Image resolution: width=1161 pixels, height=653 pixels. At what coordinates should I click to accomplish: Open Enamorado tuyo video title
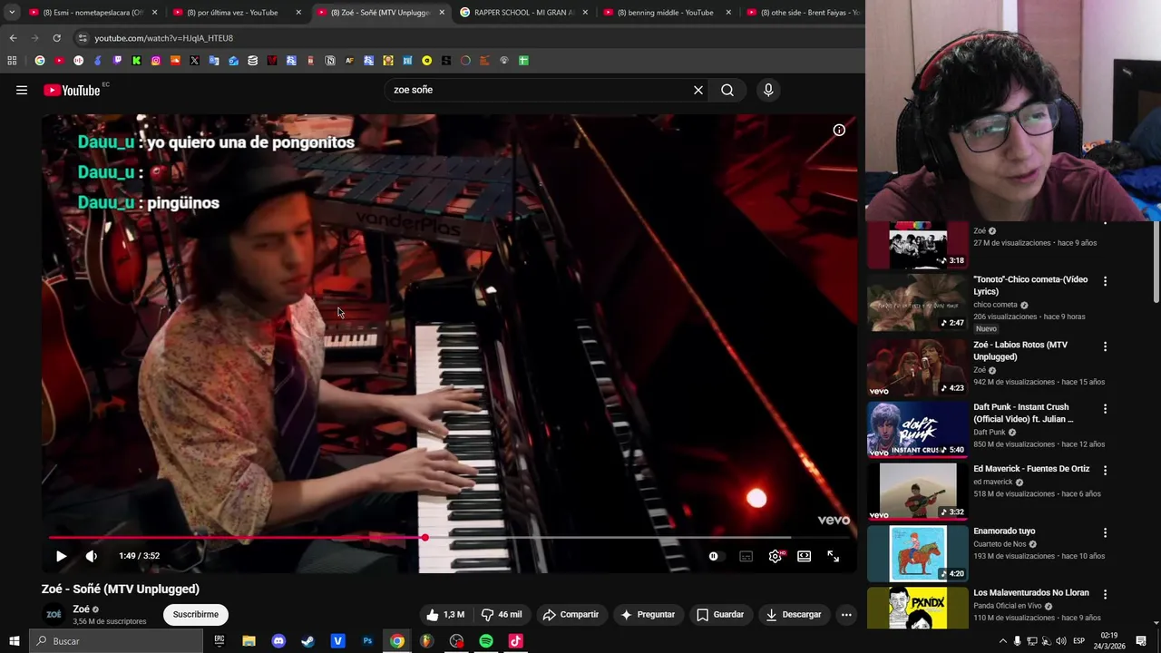coord(1004,531)
